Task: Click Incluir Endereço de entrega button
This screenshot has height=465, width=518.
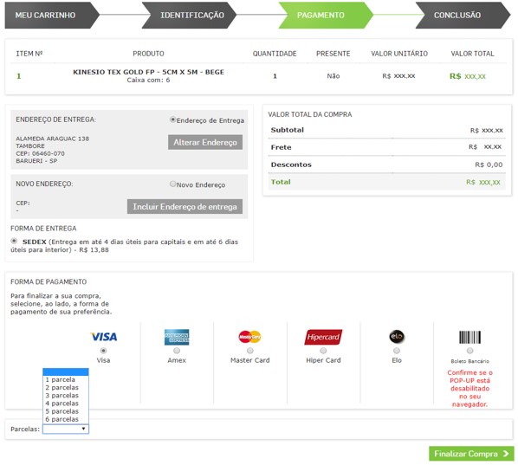Action: (x=185, y=206)
